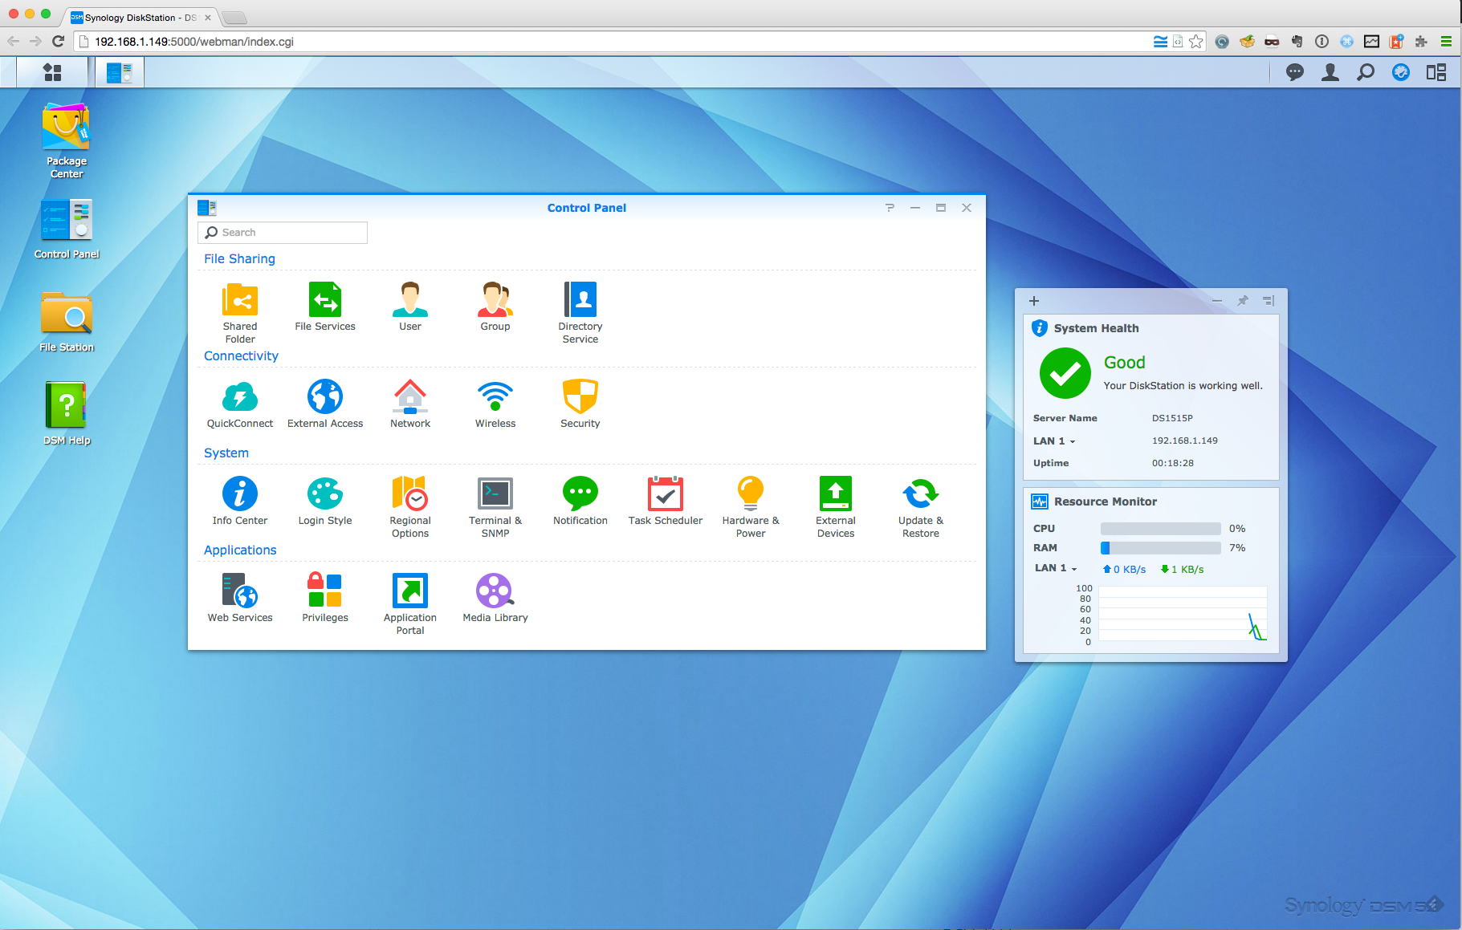Open DSM desktop search

pyautogui.click(x=1366, y=72)
